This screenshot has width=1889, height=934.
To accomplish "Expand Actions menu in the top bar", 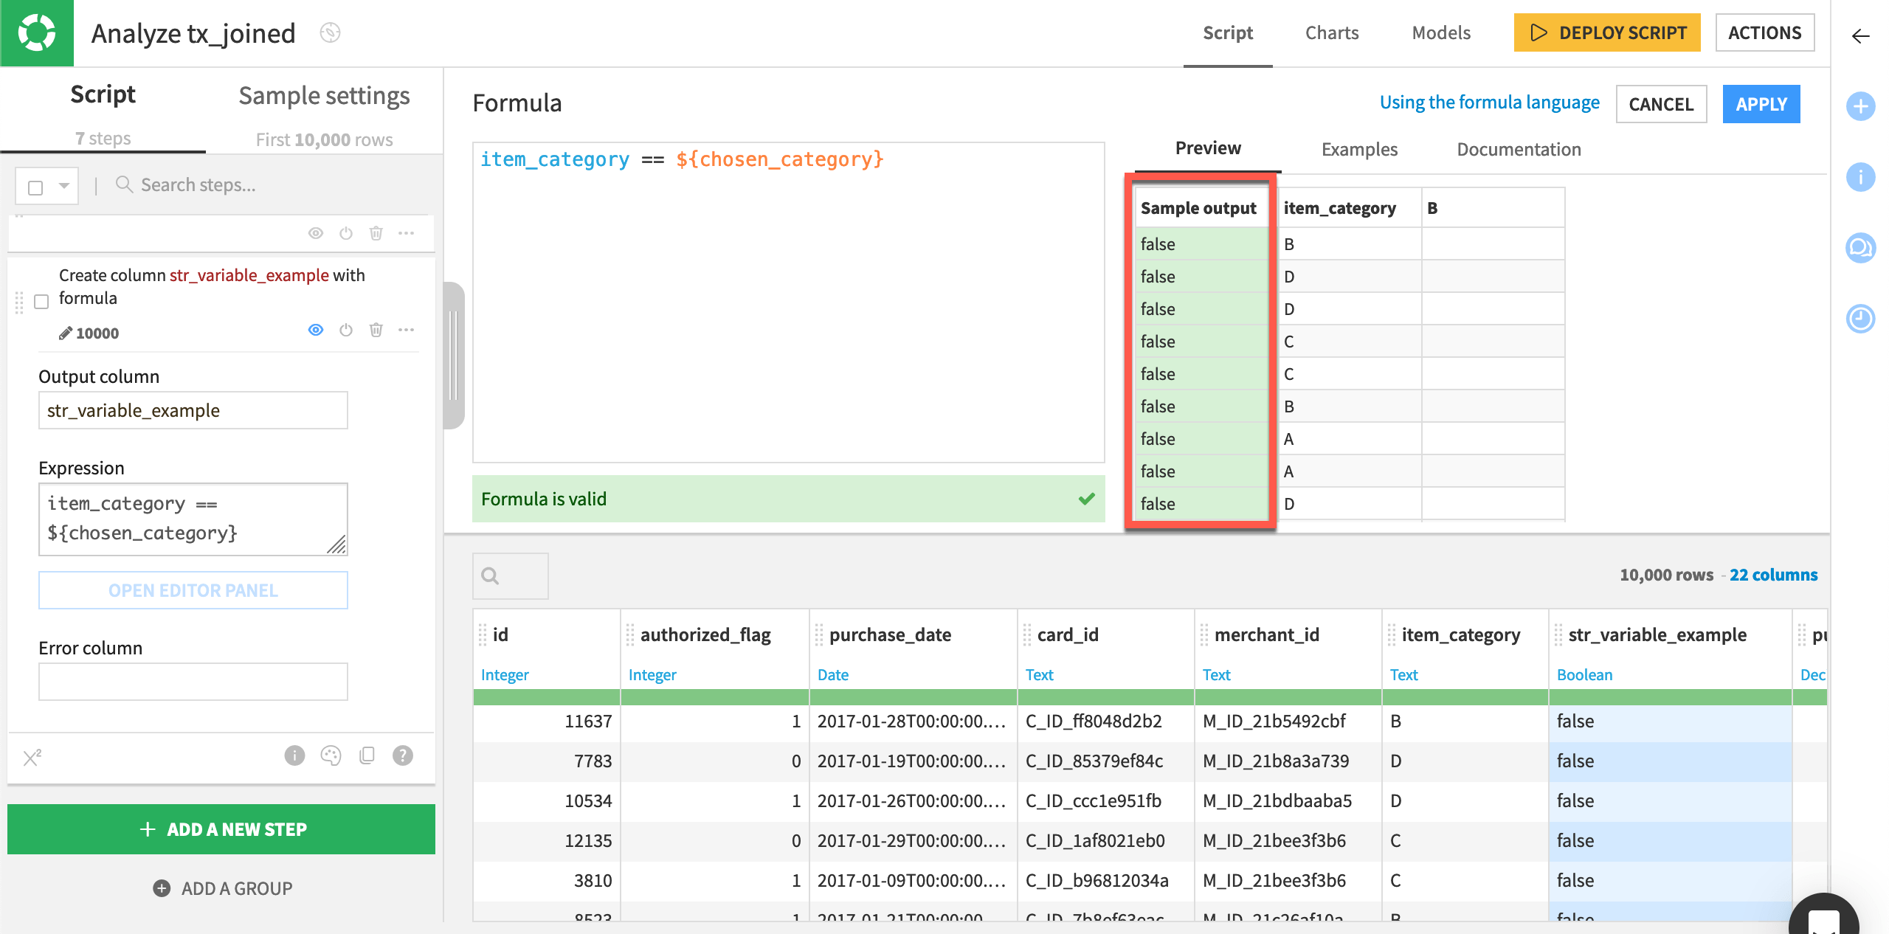I will 1764,32.
